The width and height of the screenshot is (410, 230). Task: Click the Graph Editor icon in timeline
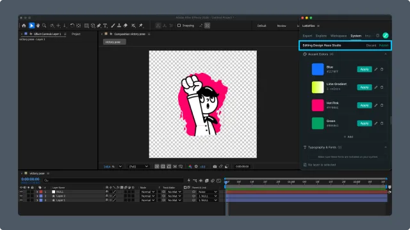[219, 180]
